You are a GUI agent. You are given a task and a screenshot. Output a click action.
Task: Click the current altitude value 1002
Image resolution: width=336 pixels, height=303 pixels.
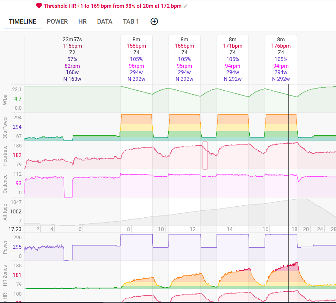point(16,212)
